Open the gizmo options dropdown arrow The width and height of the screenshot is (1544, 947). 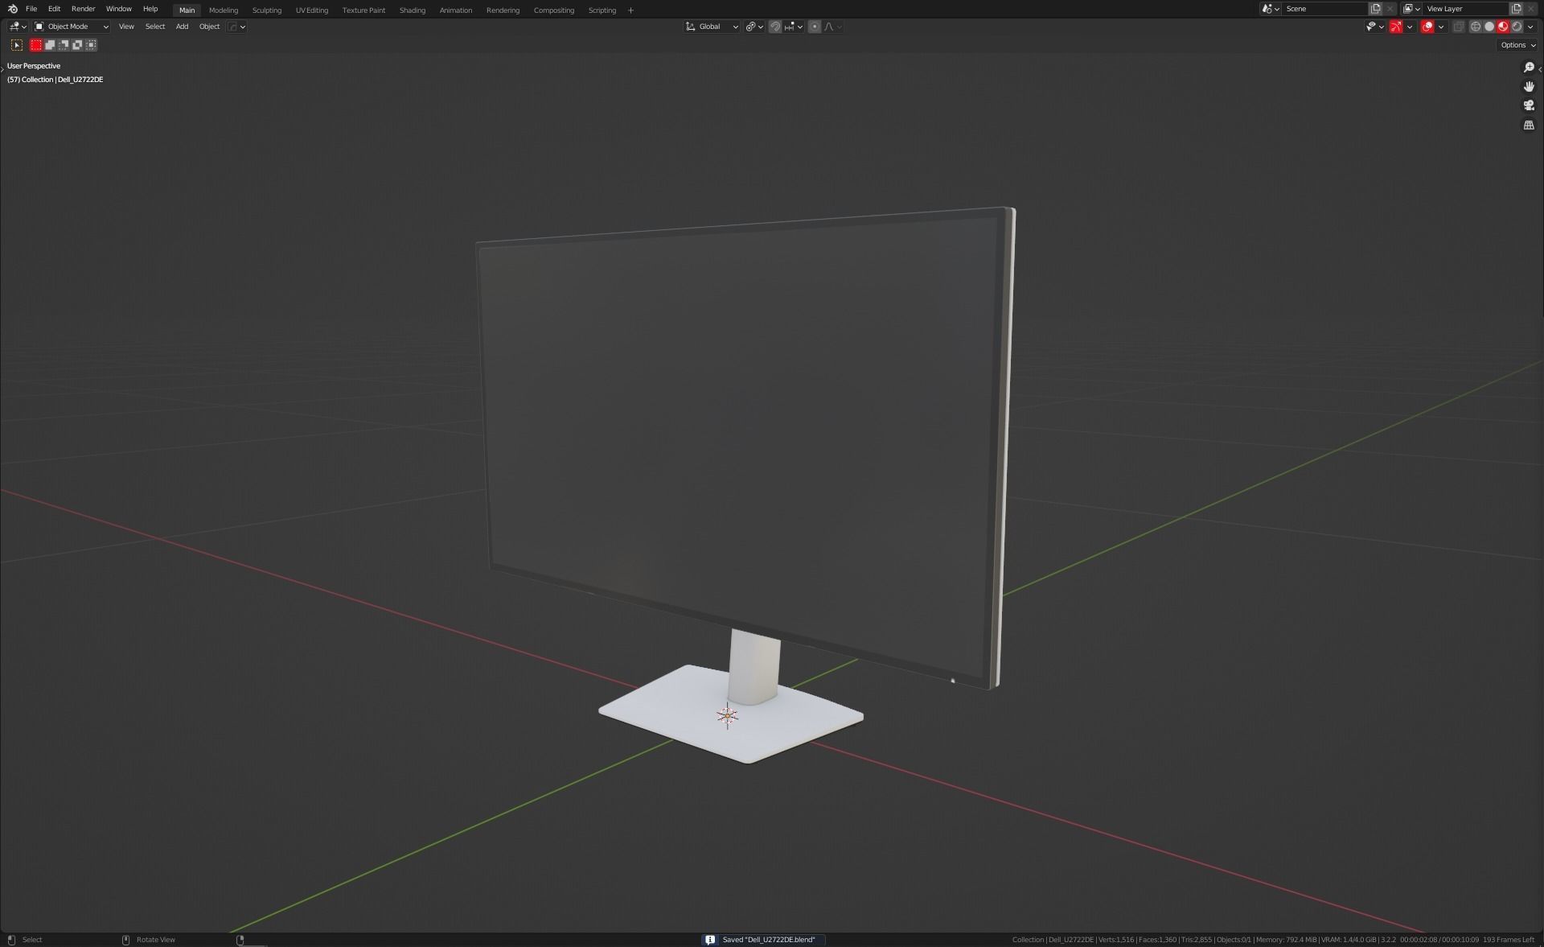tap(1410, 27)
